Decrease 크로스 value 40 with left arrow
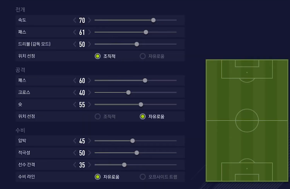The image size is (290, 189). click(75, 92)
